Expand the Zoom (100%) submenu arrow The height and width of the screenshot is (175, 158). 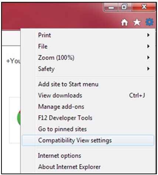(148, 58)
